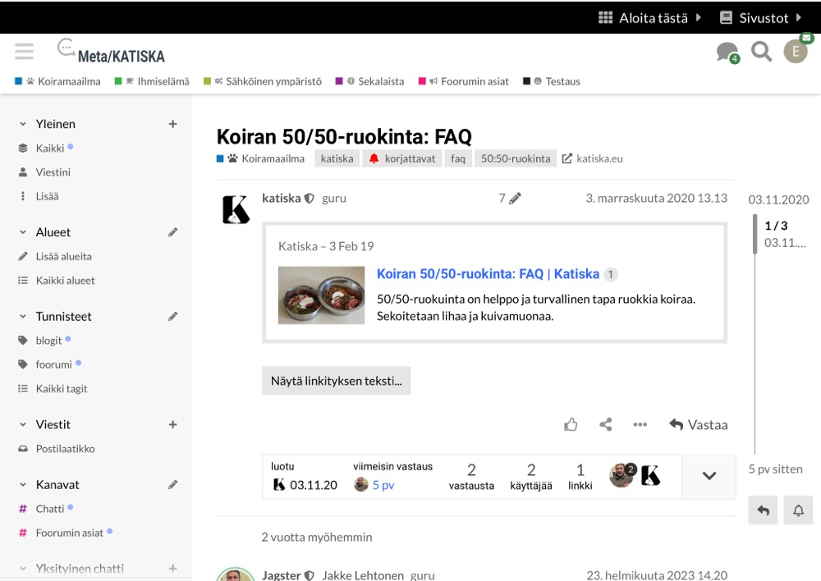The height and width of the screenshot is (581, 821).
Task: Collapse the Yleinen sidebar section
Action: coord(23,124)
